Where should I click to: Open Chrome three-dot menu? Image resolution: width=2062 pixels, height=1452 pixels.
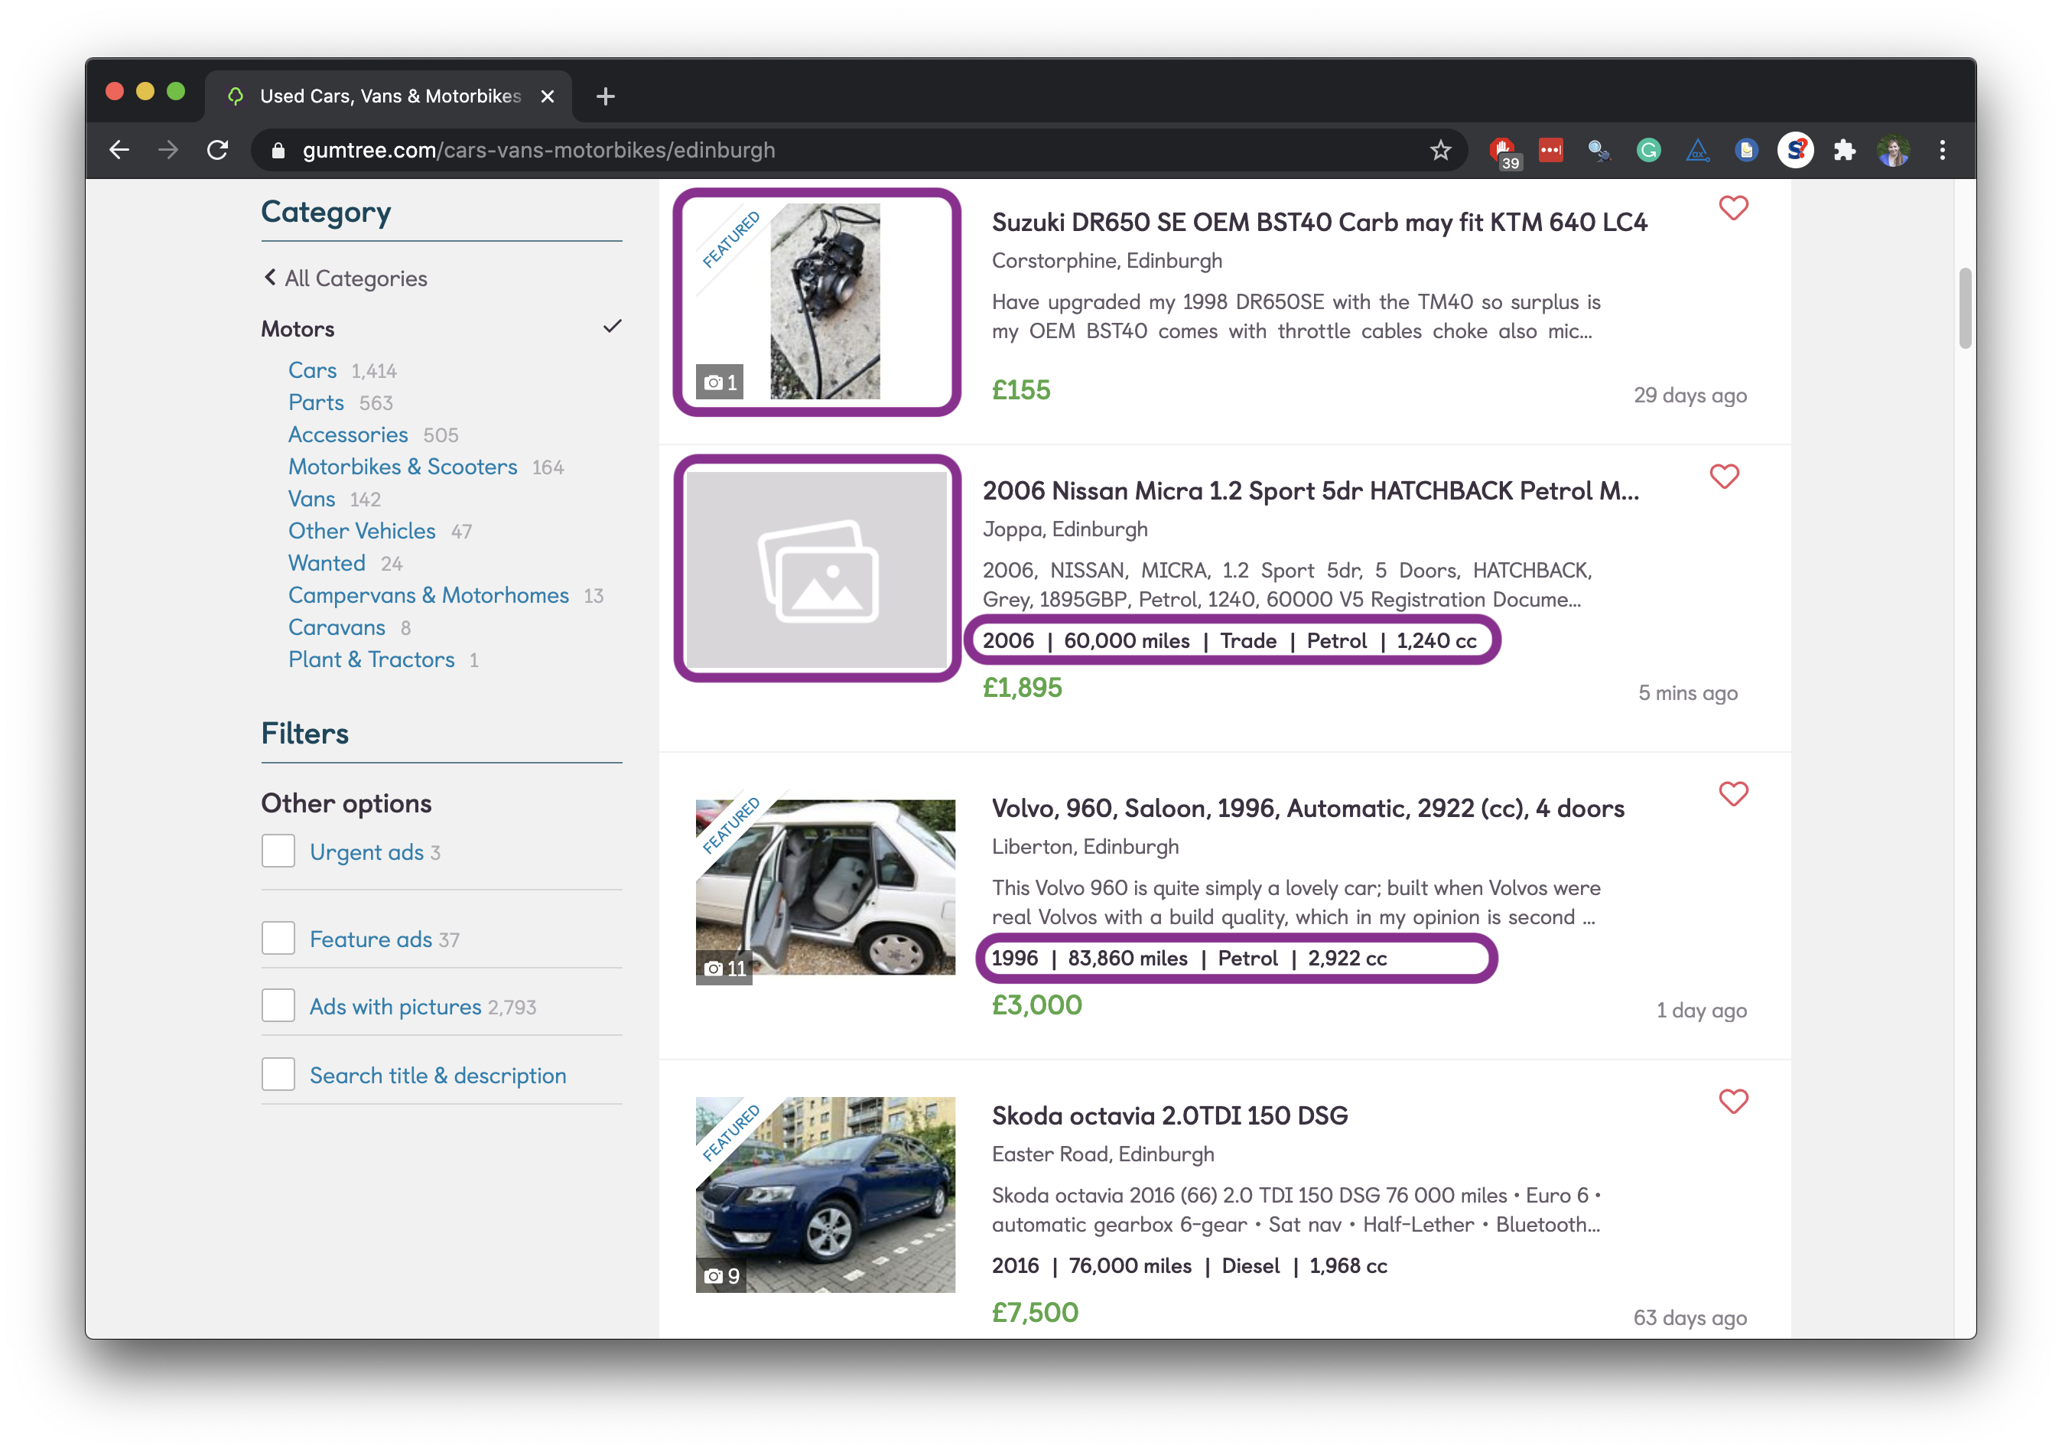[x=1942, y=150]
